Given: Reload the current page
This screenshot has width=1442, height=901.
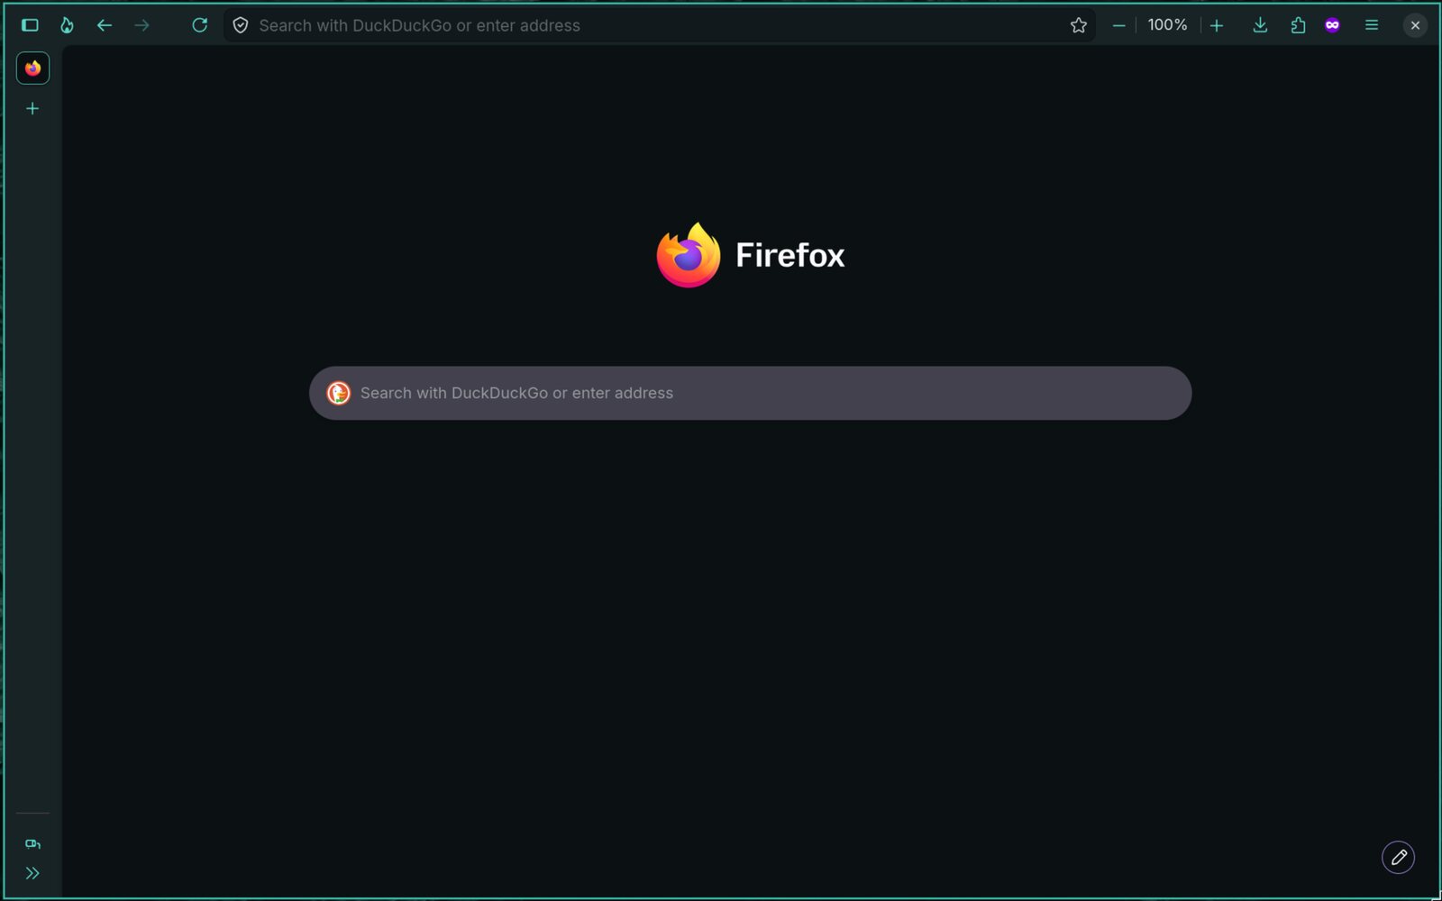Looking at the screenshot, I should [x=199, y=25].
